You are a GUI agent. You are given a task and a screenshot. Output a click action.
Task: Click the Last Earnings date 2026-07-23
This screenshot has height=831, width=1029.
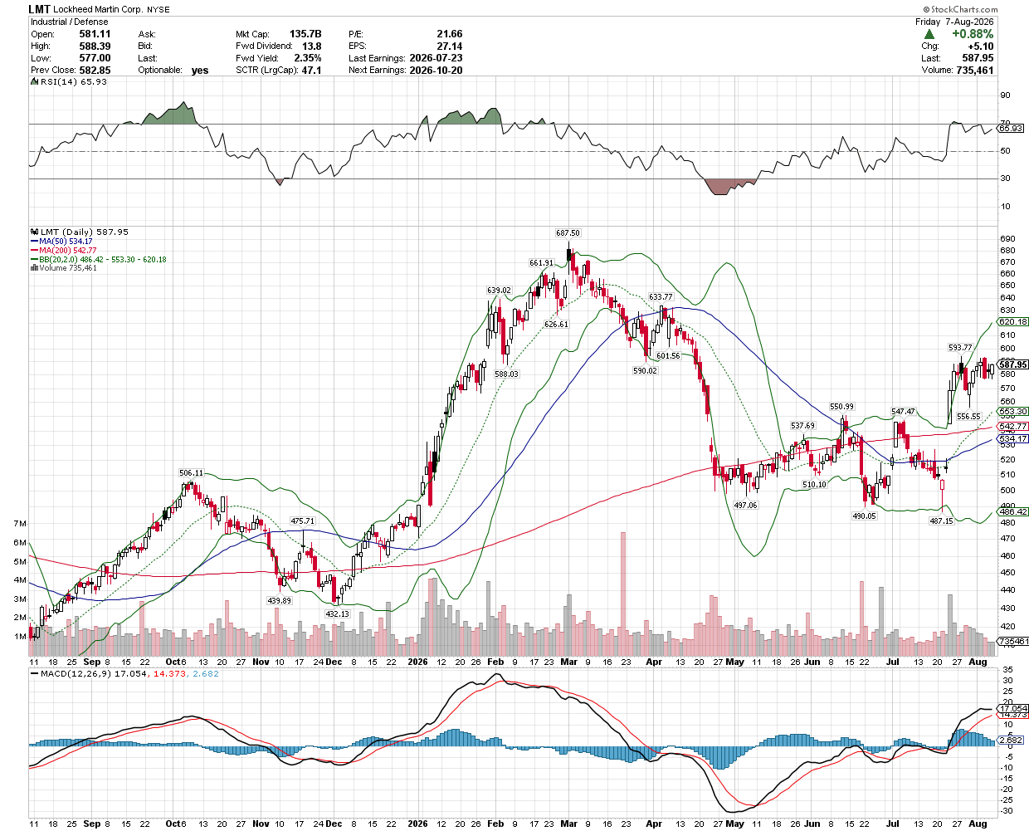pos(436,58)
